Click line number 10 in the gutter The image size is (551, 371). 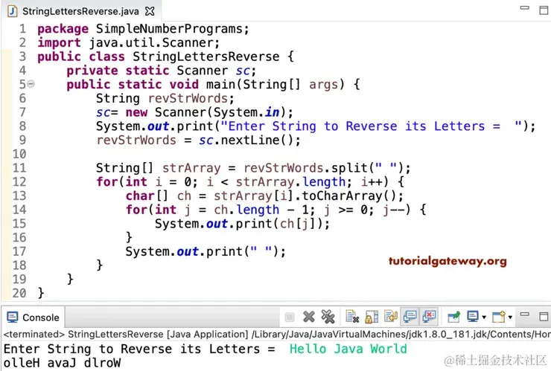point(19,154)
